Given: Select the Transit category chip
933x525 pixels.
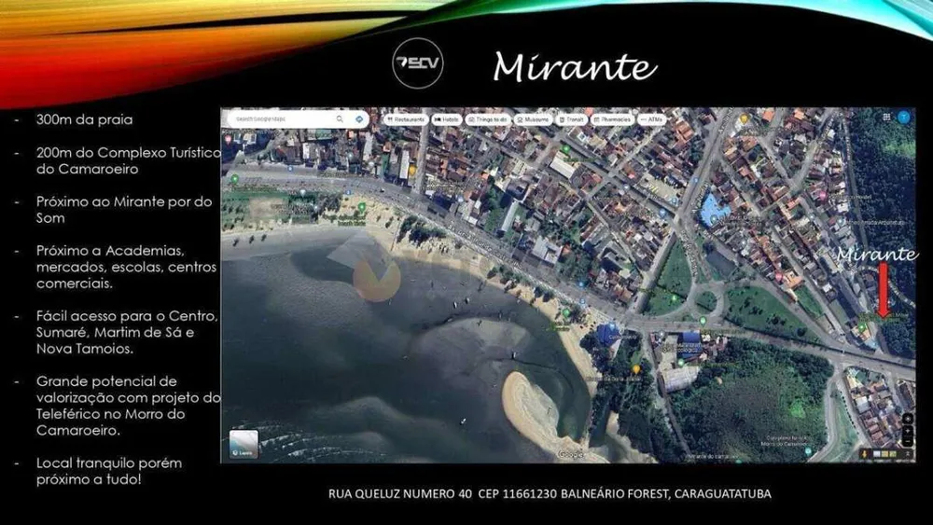Looking at the screenshot, I should pyautogui.click(x=571, y=119).
